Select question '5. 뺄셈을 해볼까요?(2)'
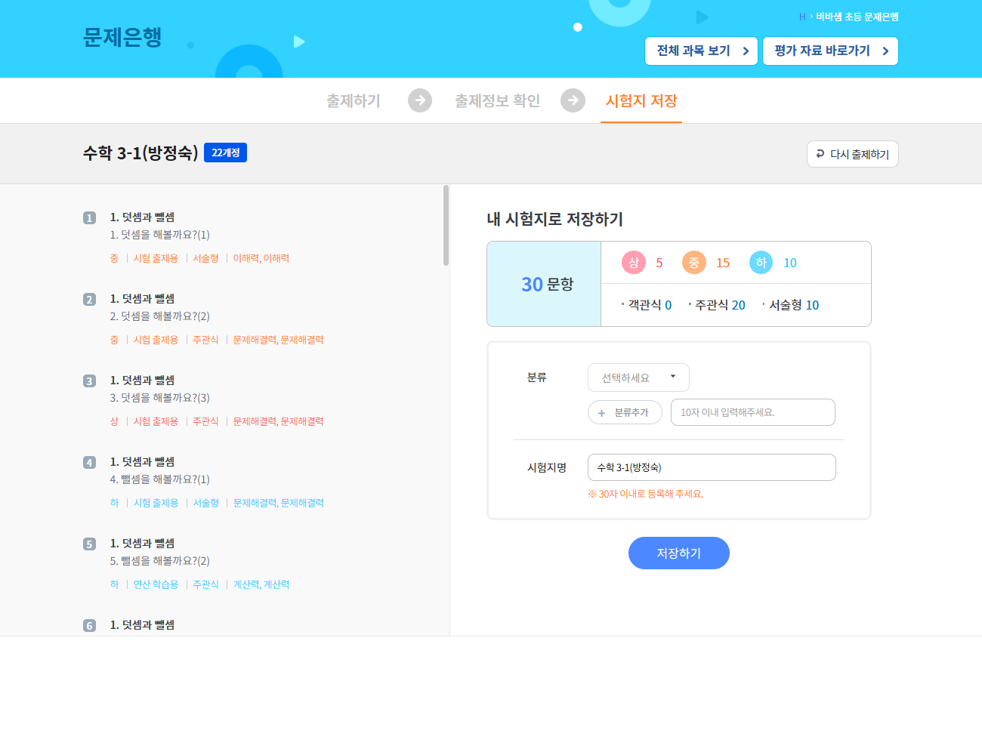The image size is (982, 755). [160, 561]
